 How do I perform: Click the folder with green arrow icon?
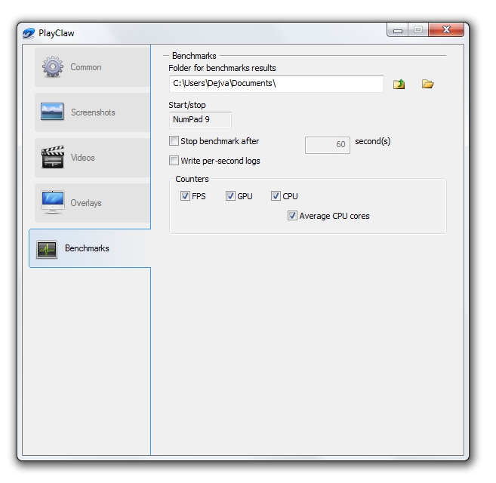pyautogui.click(x=399, y=84)
